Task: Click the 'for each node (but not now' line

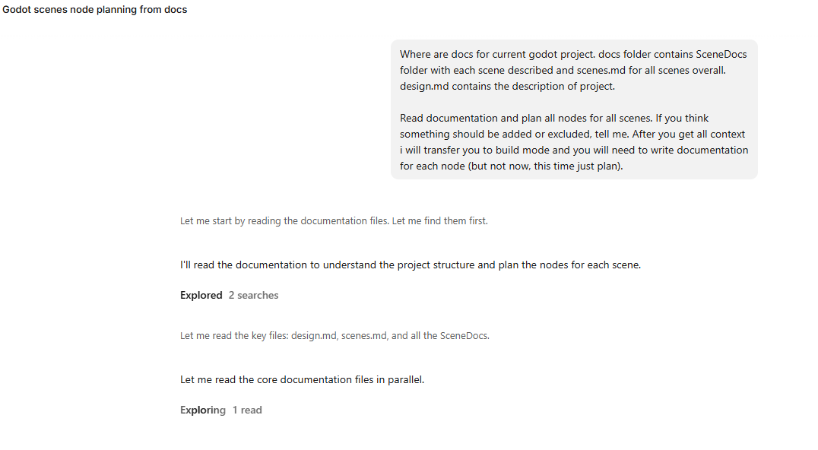Action: pyautogui.click(x=511, y=166)
